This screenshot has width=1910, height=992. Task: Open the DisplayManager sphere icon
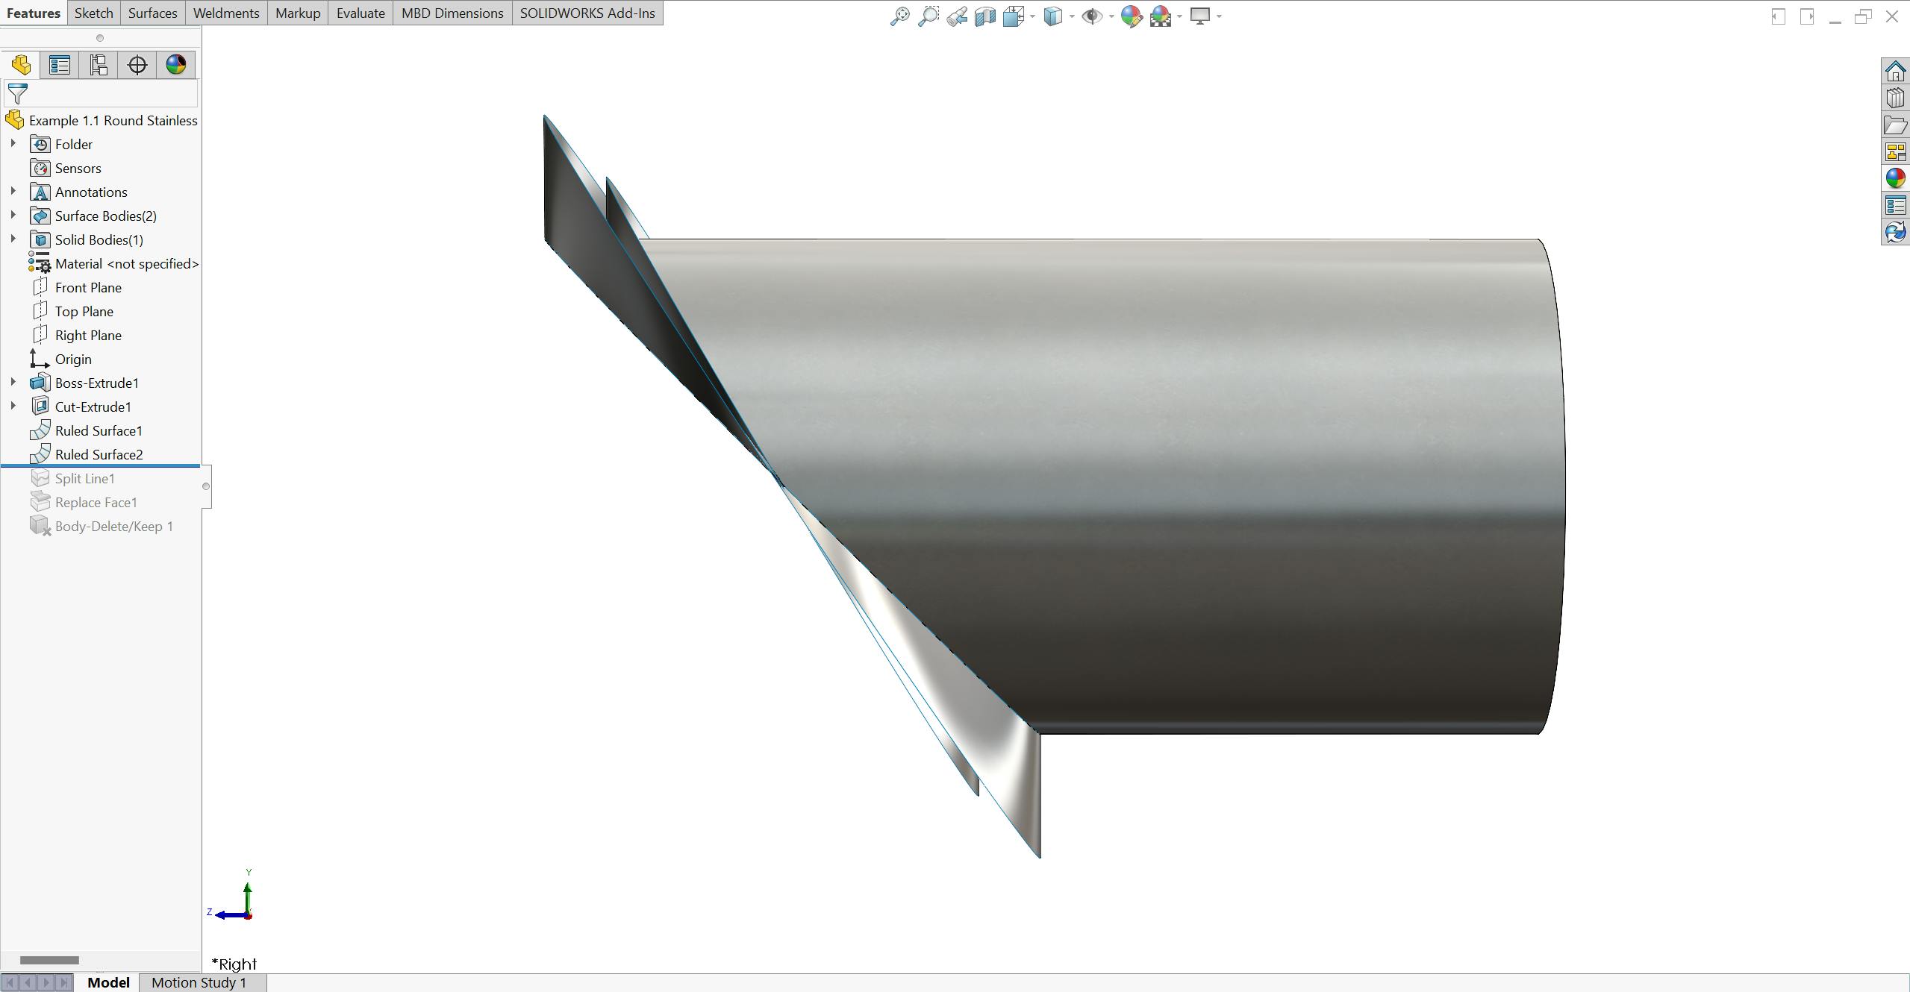[176, 65]
